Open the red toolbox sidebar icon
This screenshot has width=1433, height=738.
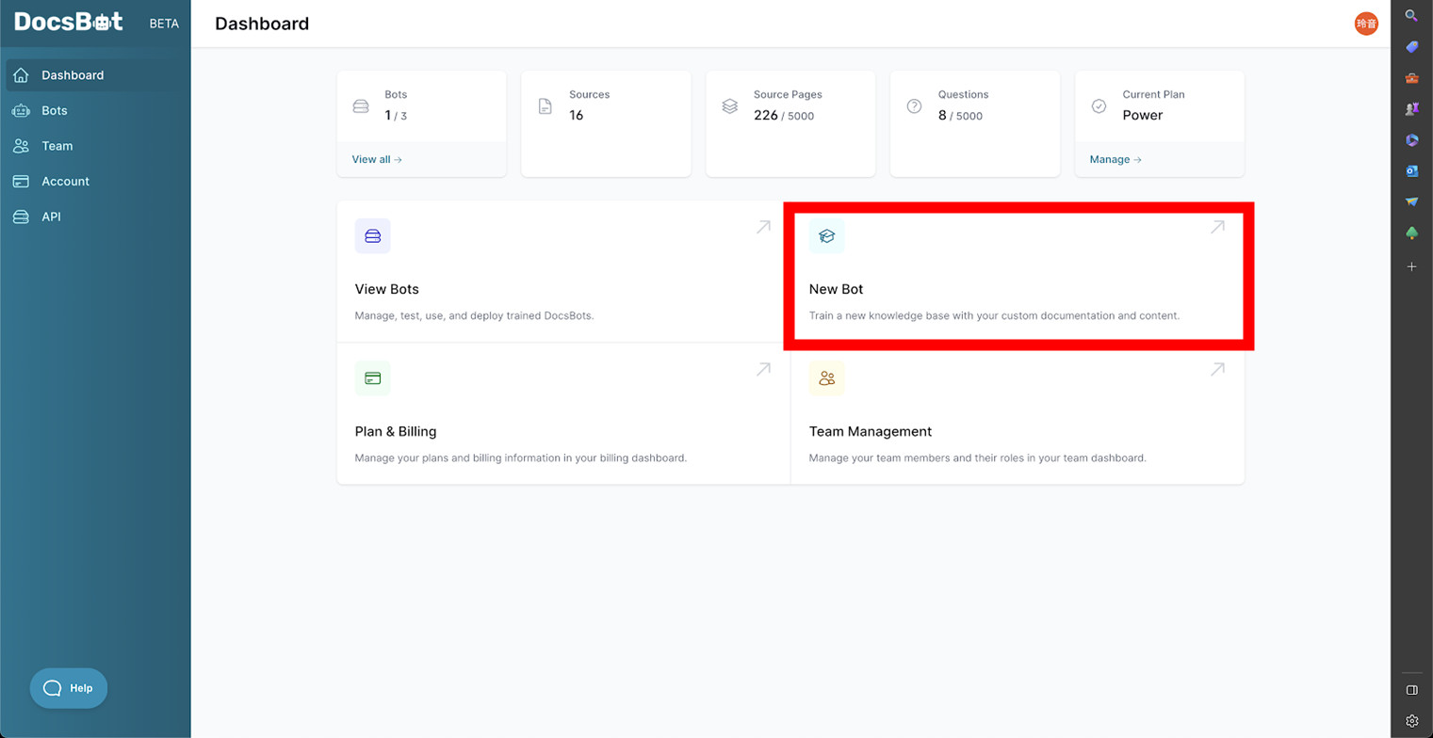point(1411,78)
